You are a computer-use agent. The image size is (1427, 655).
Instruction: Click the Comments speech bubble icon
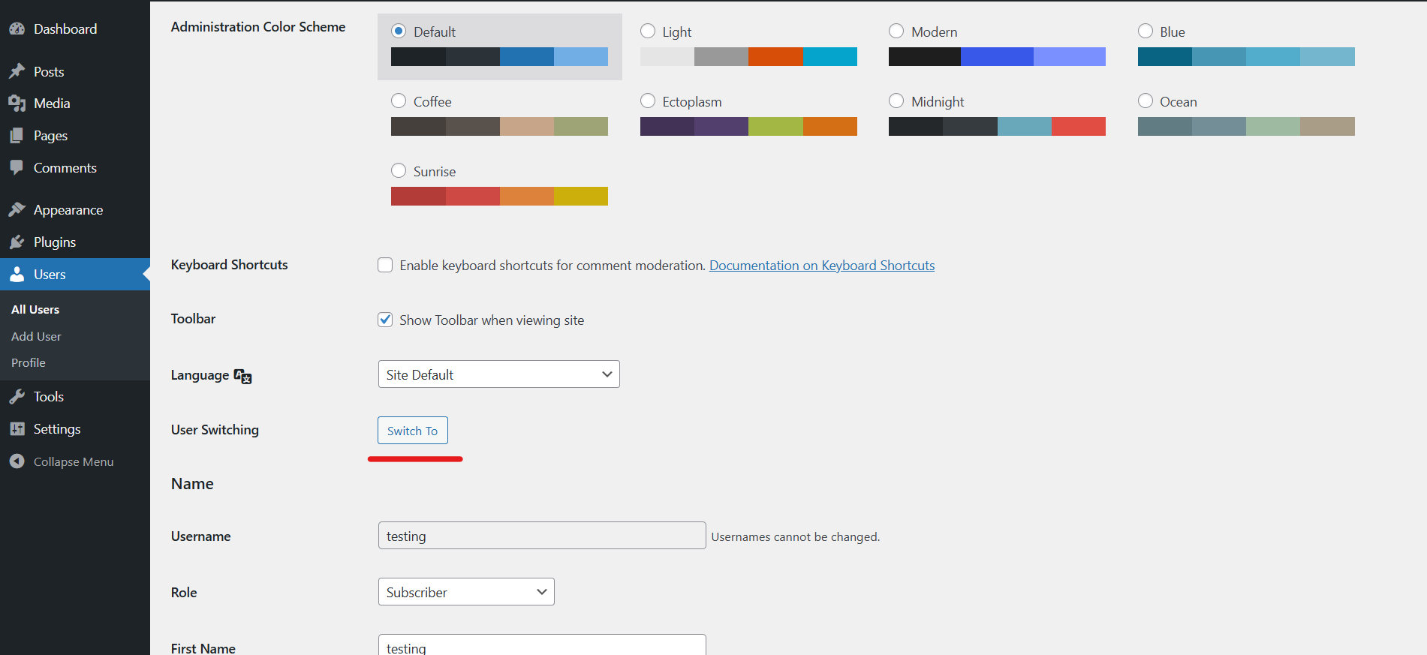point(17,168)
